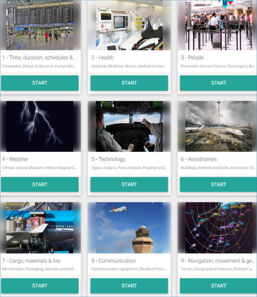
Task: Select the '6 - Aerodromes' heading
Action: pos(199,159)
